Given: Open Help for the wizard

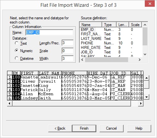Looking at the screenshot, I should pyautogui.click(x=139, y=128).
